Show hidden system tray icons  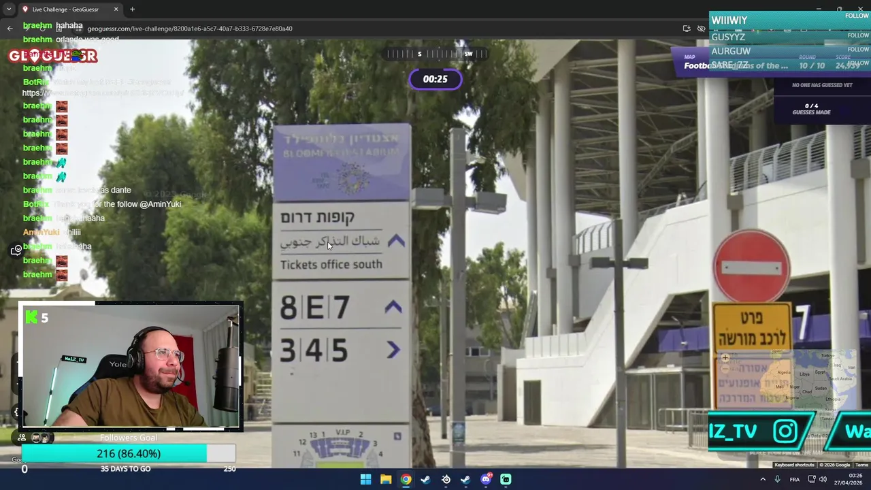(x=762, y=479)
